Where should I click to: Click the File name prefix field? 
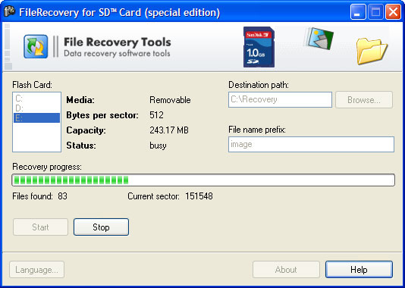[311, 144]
